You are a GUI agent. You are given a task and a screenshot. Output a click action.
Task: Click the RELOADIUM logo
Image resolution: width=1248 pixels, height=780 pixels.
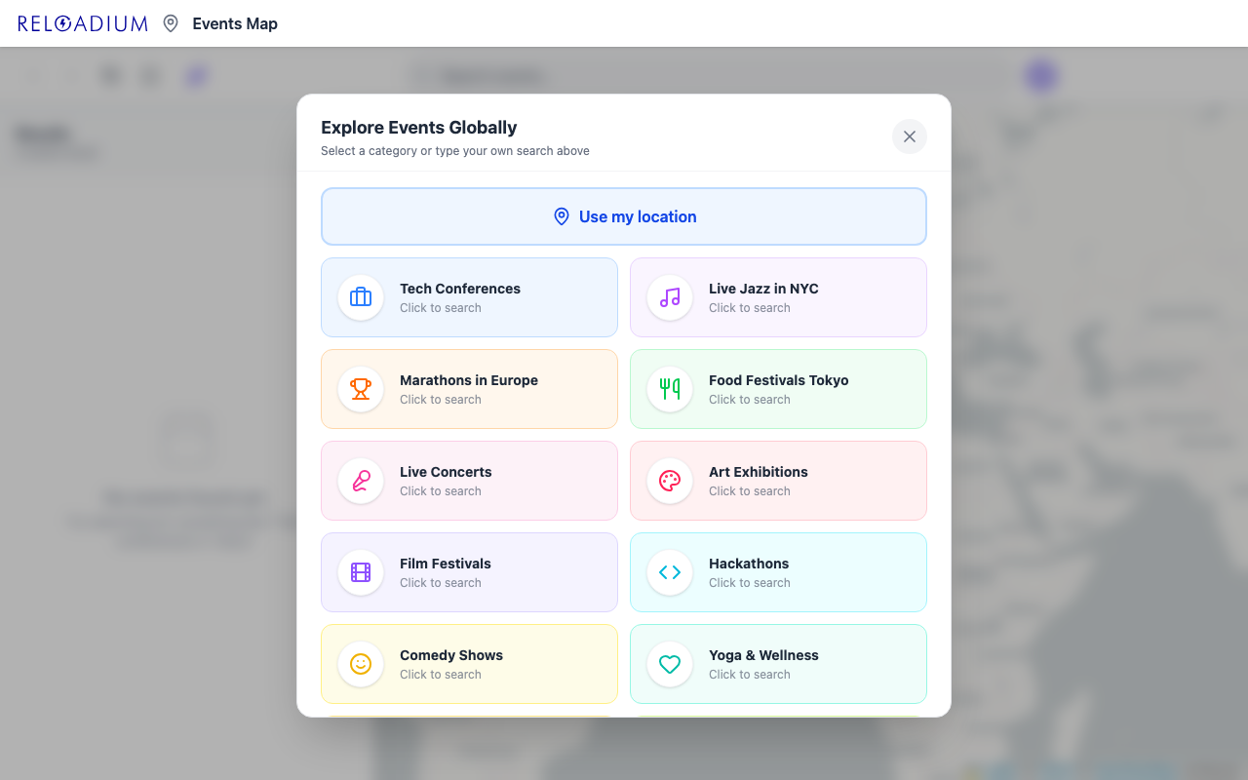(82, 23)
